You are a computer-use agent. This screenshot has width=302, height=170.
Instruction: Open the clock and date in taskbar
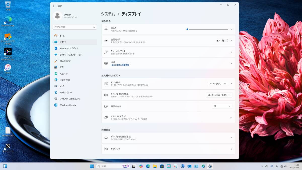[294, 166]
